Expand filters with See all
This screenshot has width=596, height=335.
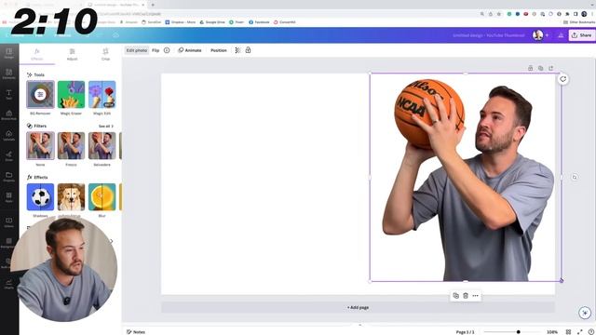(x=105, y=127)
